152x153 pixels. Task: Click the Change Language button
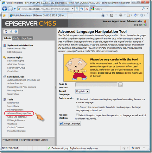(x=70, y=124)
